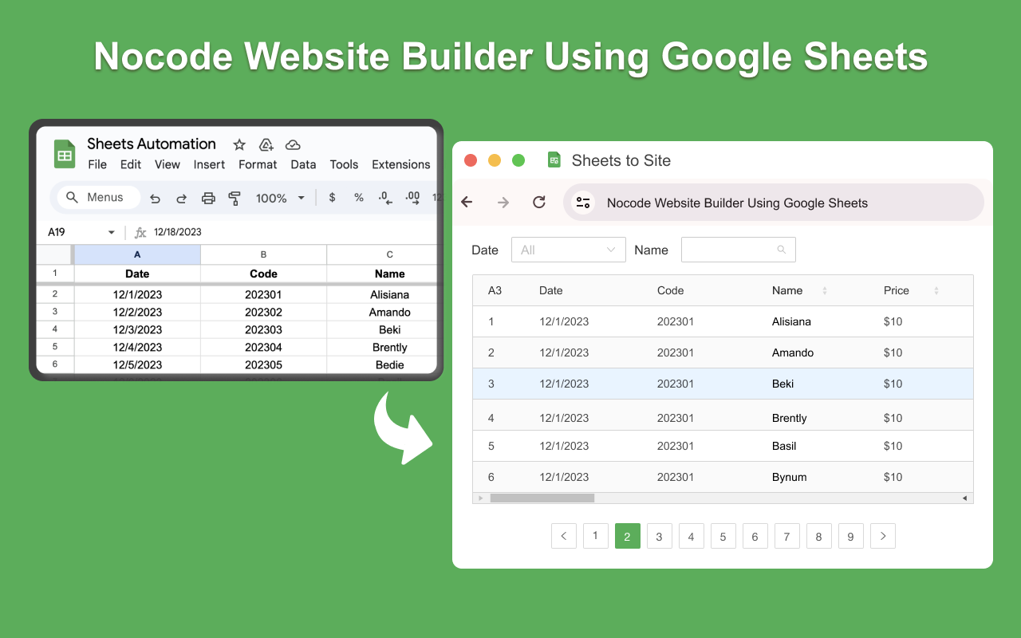Click the increase decimal places icon

pos(412,198)
